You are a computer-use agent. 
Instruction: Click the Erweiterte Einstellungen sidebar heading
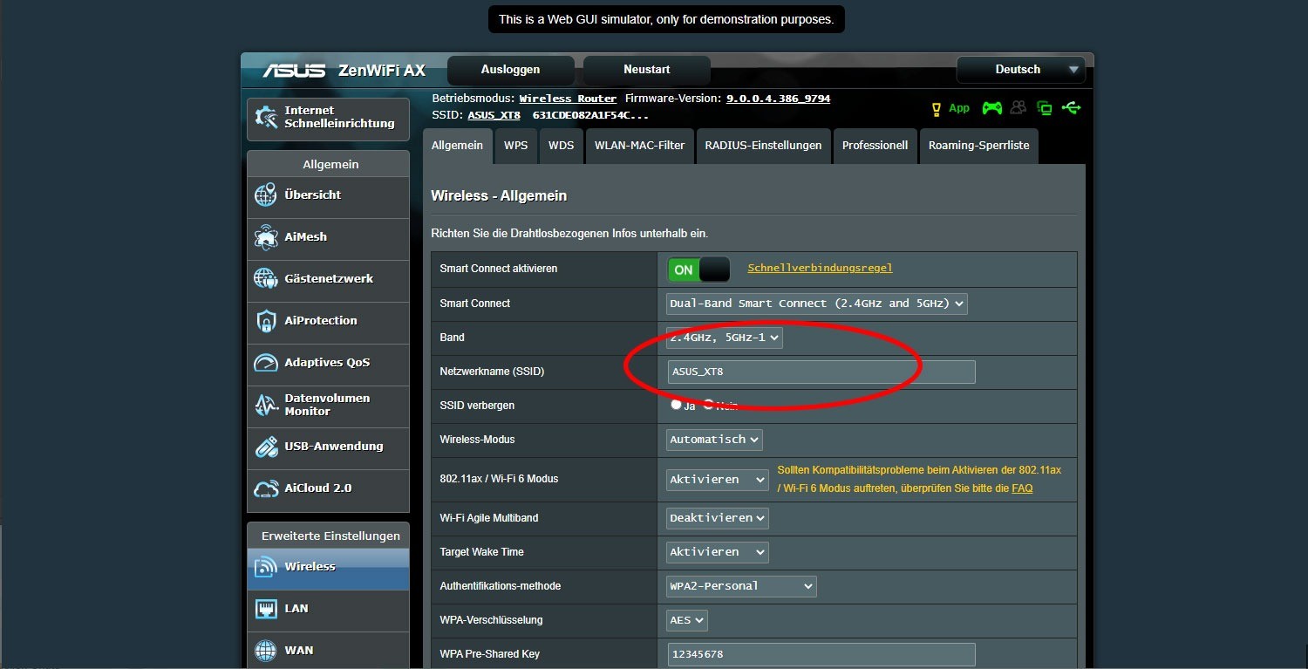pyautogui.click(x=330, y=536)
